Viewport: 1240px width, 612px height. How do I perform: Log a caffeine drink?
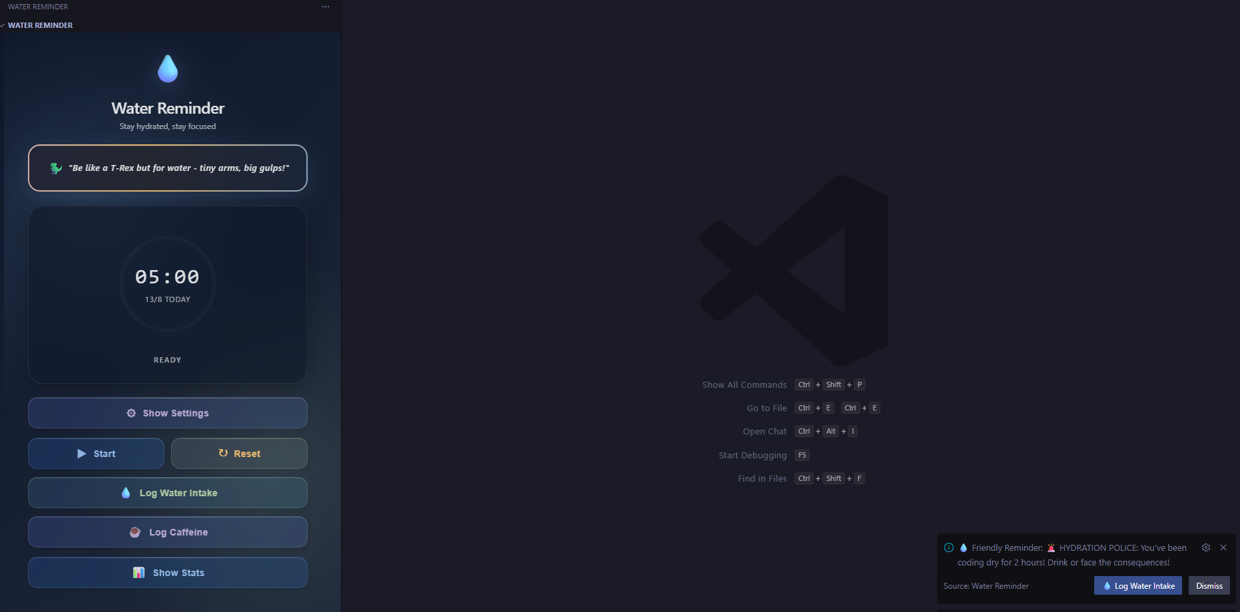pos(168,532)
